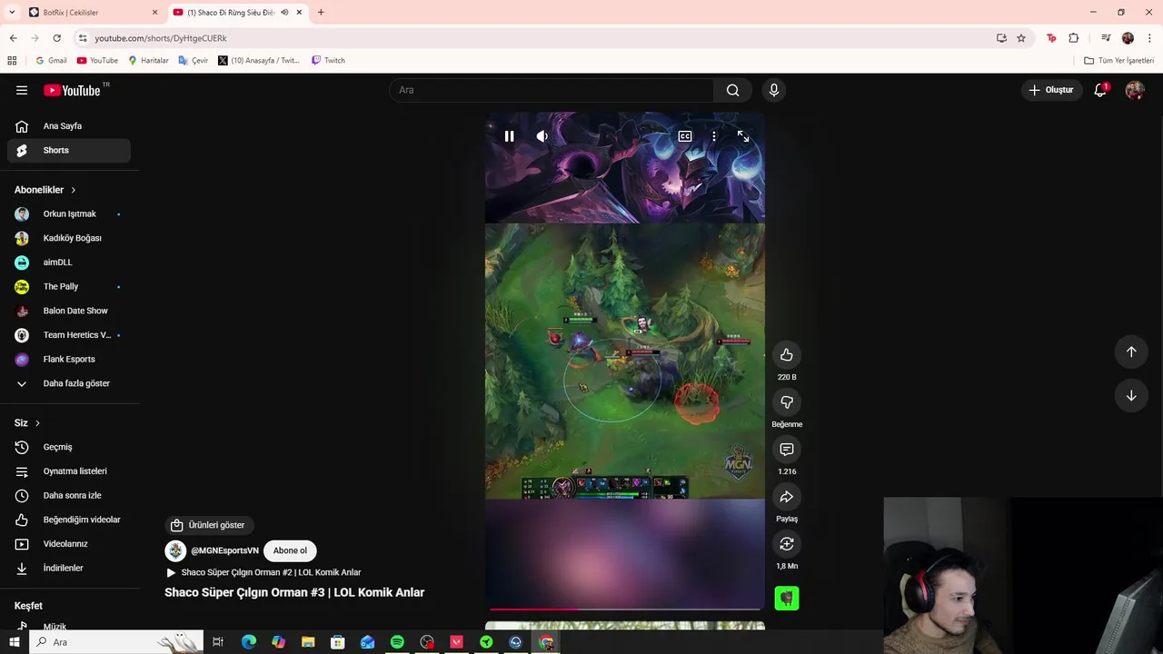This screenshot has height=654, width=1163.
Task: Open the Short's three-dot more menu
Action: pos(714,136)
